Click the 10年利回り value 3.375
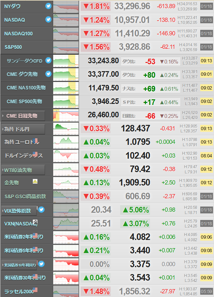 click(x=140, y=264)
